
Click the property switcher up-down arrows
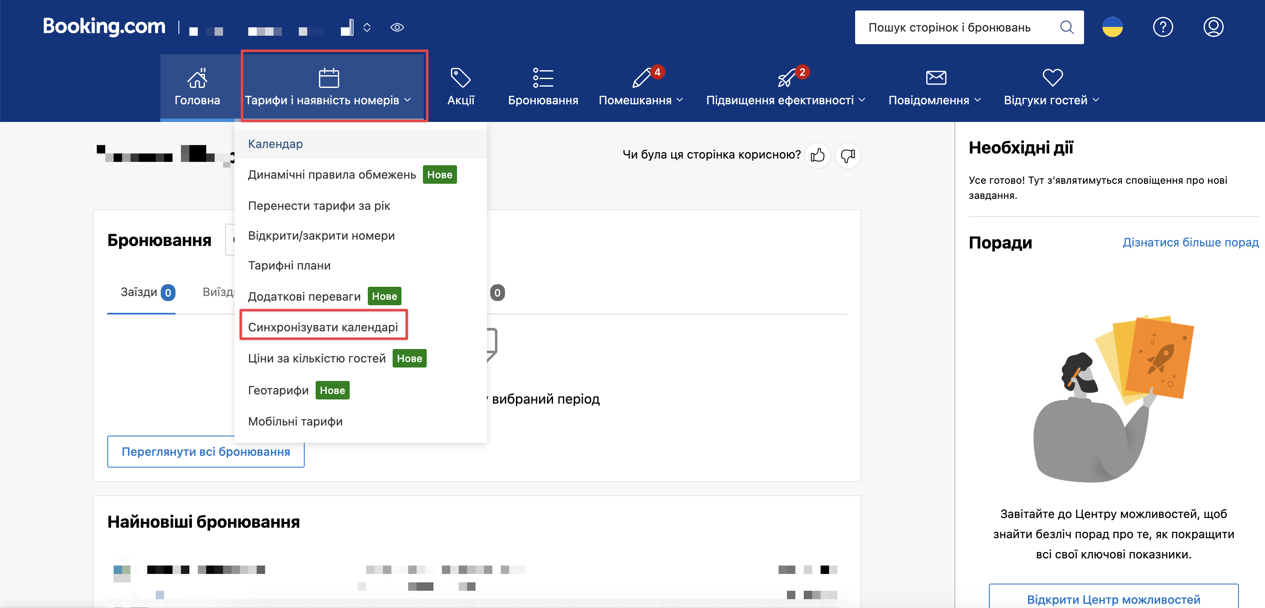367,27
